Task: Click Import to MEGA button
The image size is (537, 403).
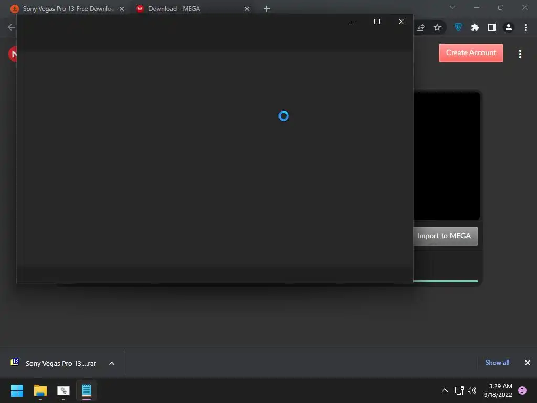Action: point(446,236)
